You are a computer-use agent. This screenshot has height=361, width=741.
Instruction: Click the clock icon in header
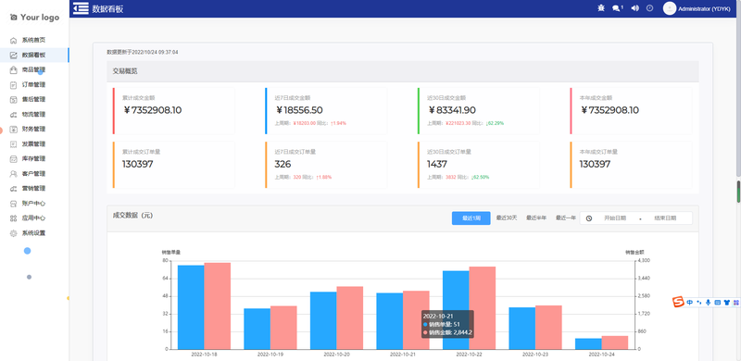(650, 8)
